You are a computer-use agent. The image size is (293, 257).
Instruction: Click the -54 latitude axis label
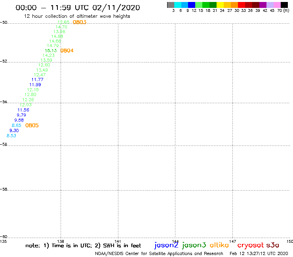(4, 102)
